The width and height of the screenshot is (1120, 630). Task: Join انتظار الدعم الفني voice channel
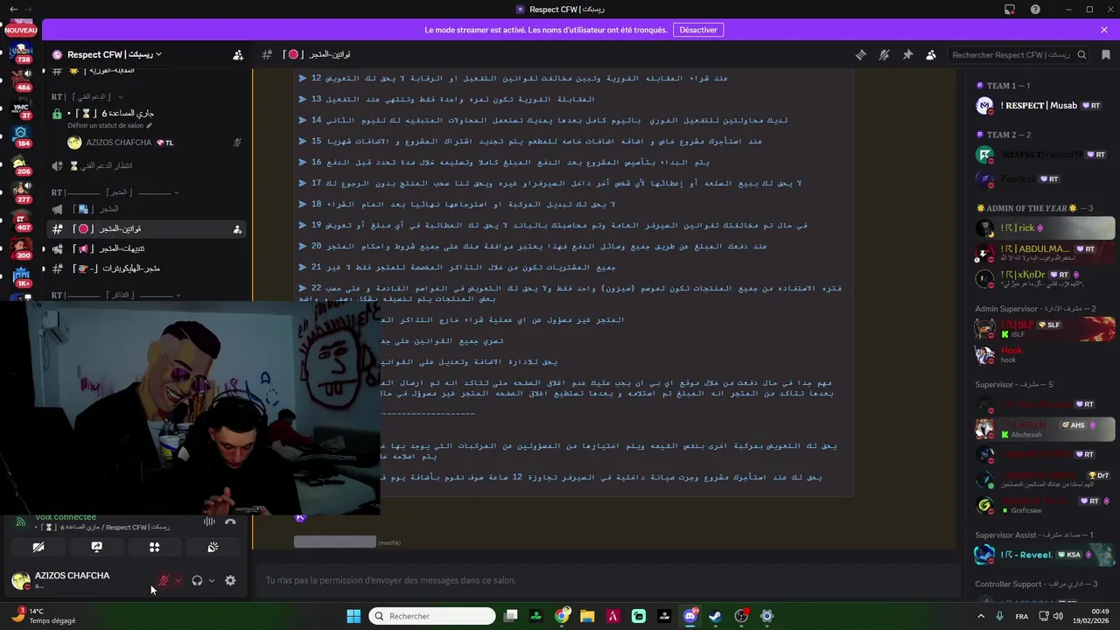point(146,165)
